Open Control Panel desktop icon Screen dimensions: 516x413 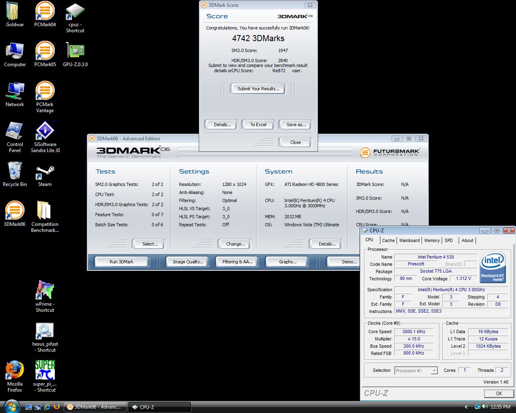click(x=15, y=137)
